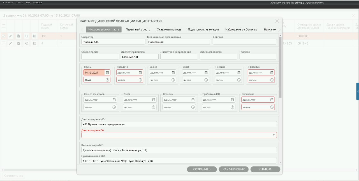Click the list card icon in row 193
This screenshot has height=181, width=359.
[x=34, y=36]
